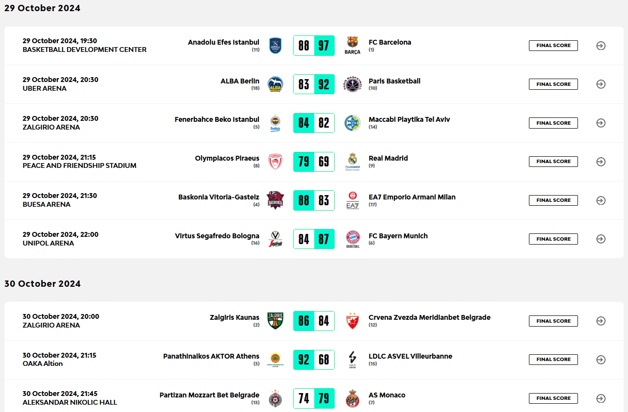Click the ALBA Berlin team logo
This screenshot has height=412, width=628.
(275, 84)
